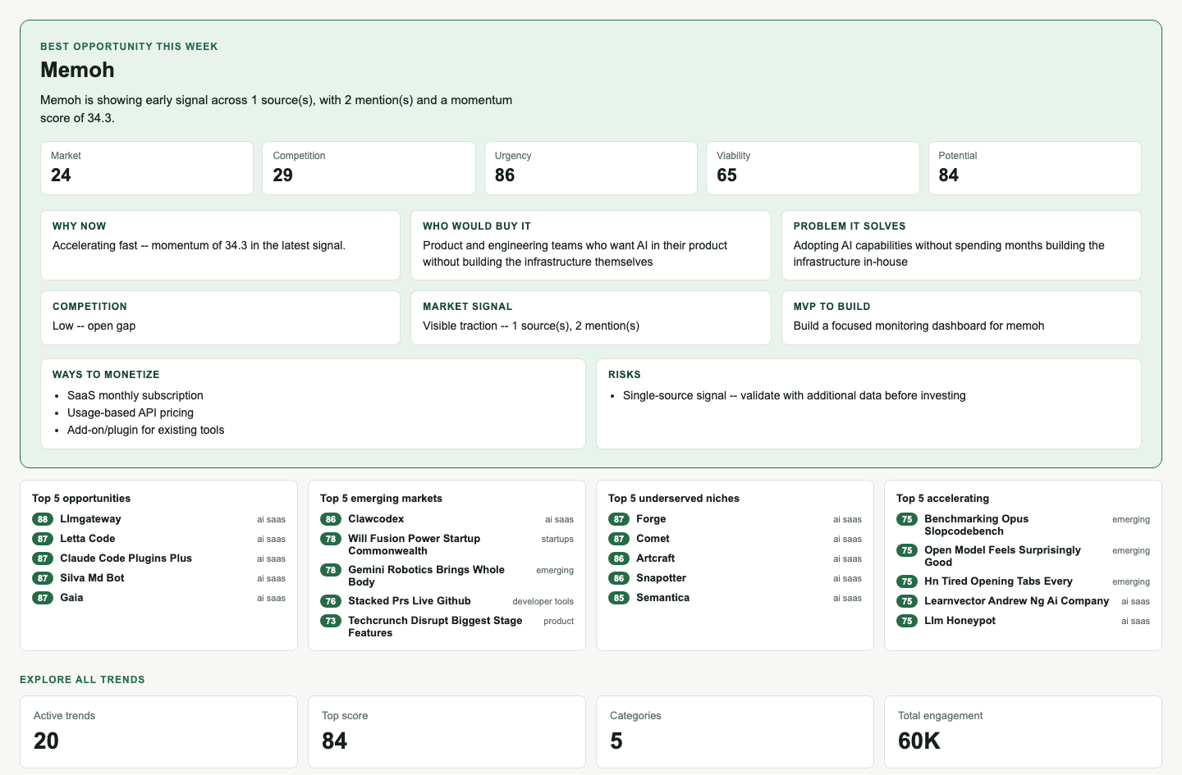Viewport: 1182px width, 775px height.
Task: Open Clawcodex emerging market
Action: [447, 519]
